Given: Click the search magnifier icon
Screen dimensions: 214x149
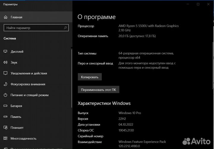Looking at the screenshot, I should tap(65, 28).
